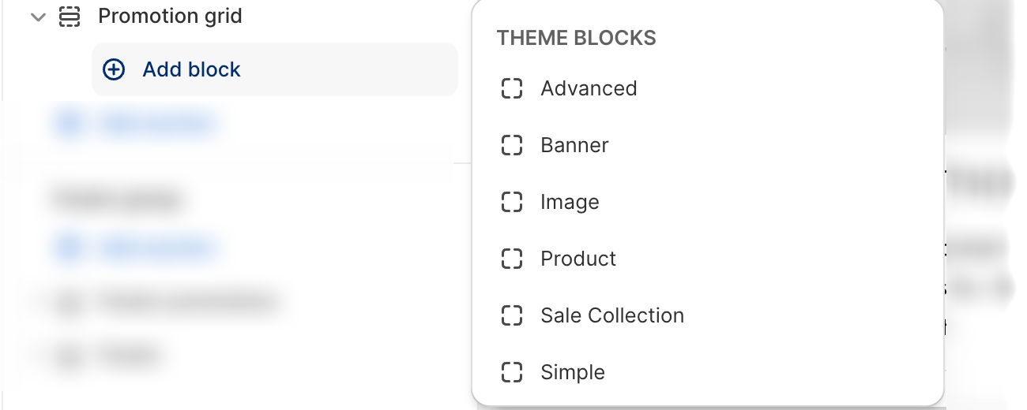Click the Product block icon
This screenshot has height=410, width=1027.
pyautogui.click(x=512, y=259)
